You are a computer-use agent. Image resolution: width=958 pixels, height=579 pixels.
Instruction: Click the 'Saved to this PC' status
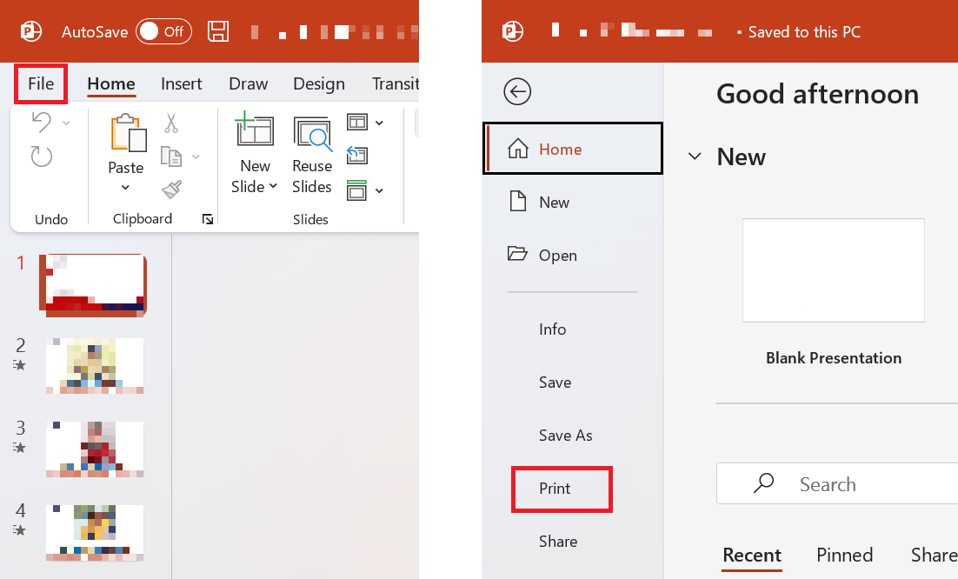click(x=804, y=32)
